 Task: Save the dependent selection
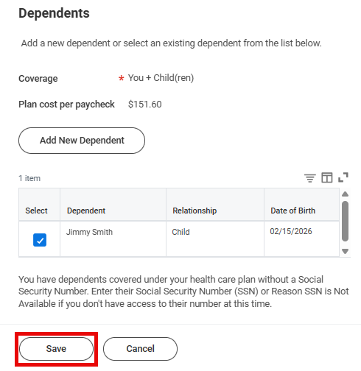(56, 349)
